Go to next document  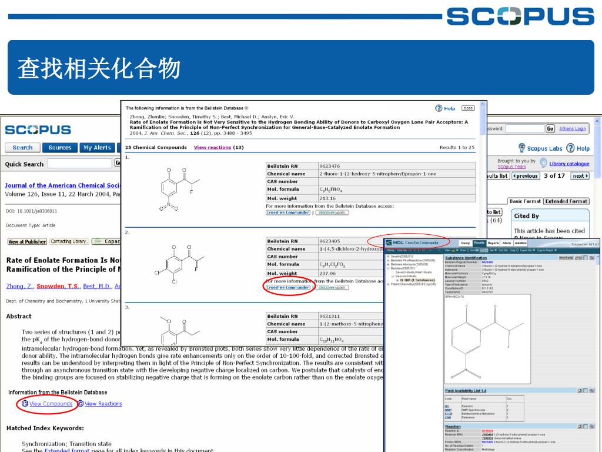pos(580,176)
